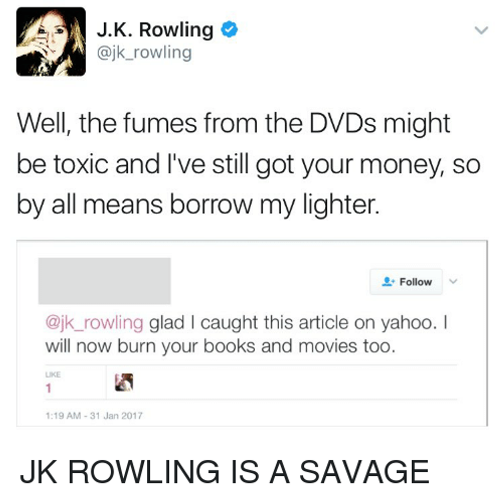Click the word 'DVDs' in the main tweet

tap(343, 124)
